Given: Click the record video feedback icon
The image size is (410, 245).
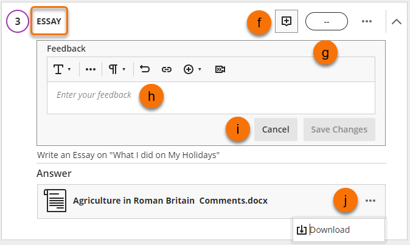Looking at the screenshot, I should pyautogui.click(x=220, y=69).
